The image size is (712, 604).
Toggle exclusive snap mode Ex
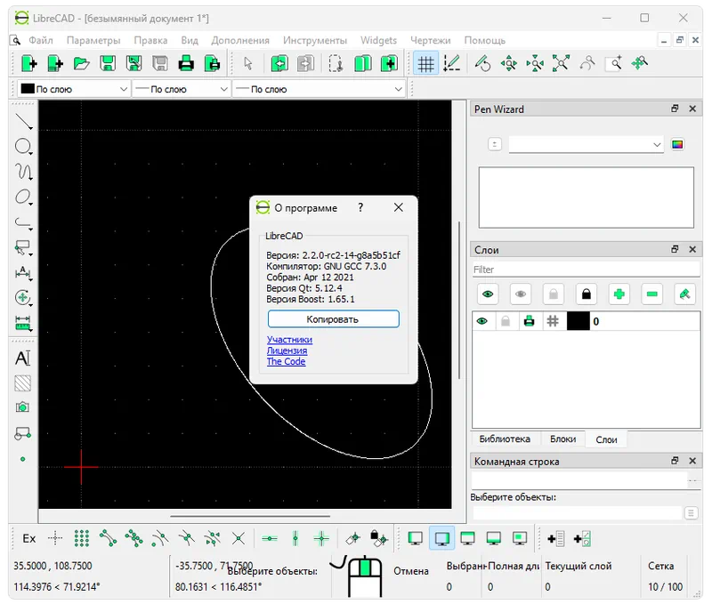29,539
